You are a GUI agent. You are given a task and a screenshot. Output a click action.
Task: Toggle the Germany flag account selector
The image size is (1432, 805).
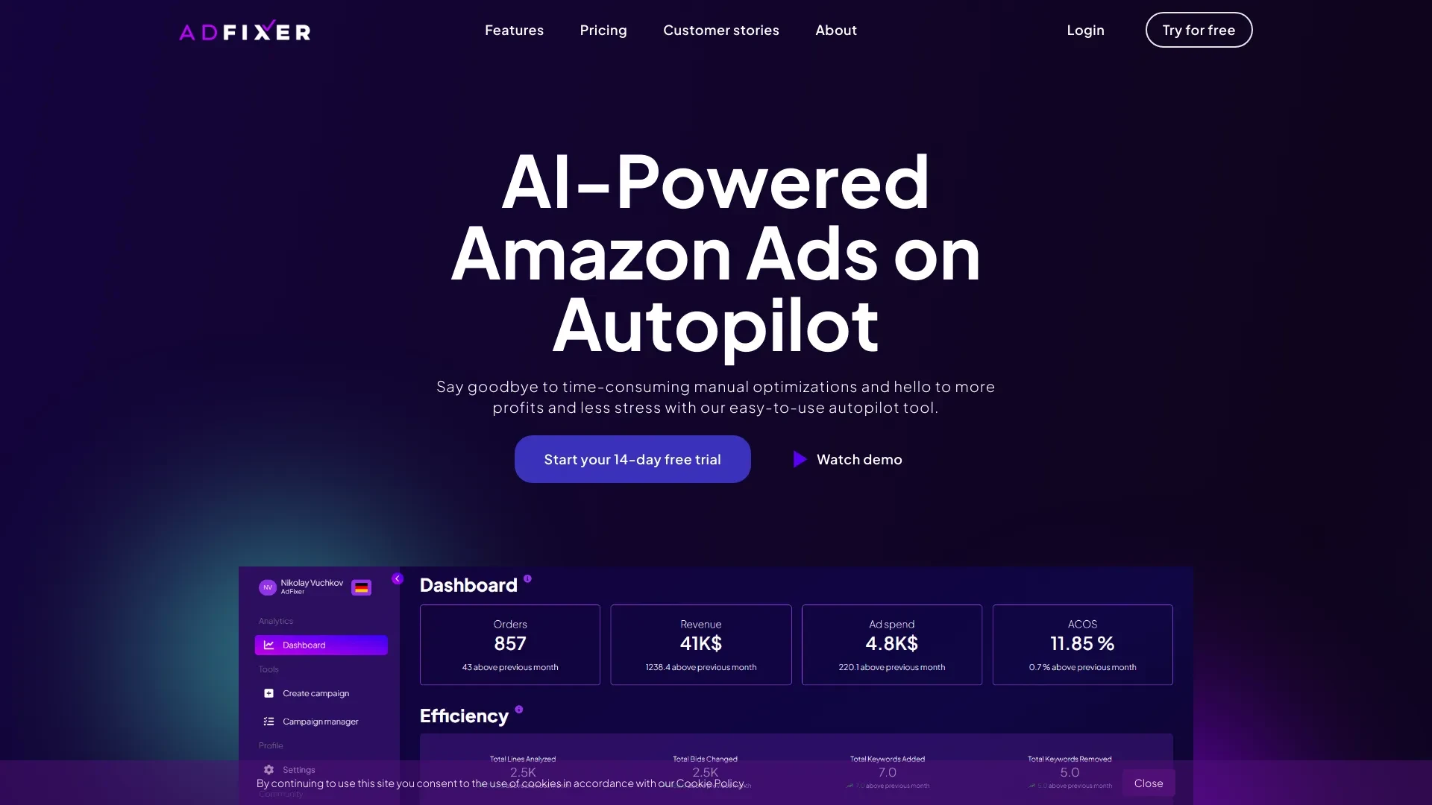click(362, 585)
